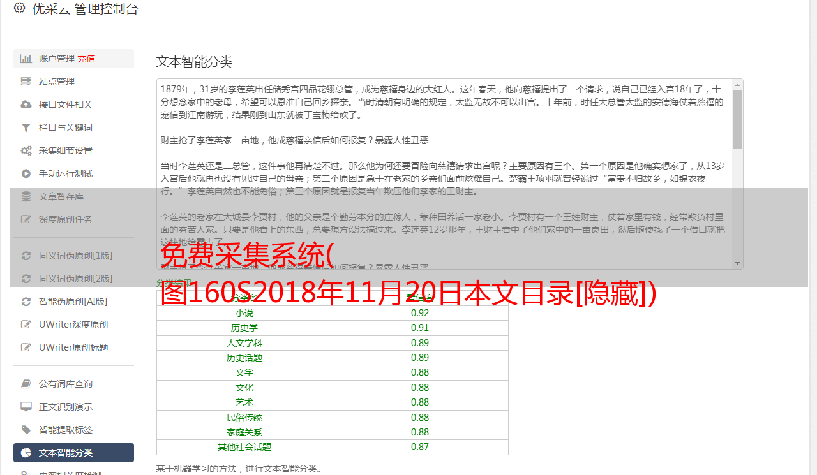Click the bar chart icon for 账户管理
This screenshot has width=817, height=475.
click(x=26, y=59)
